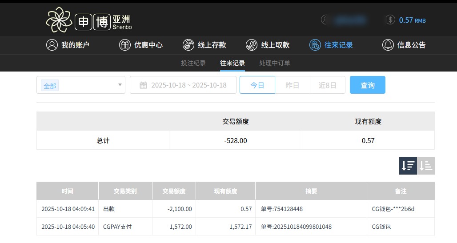Click the 线上取款 hand-coin icon
Screen dimensions: 457x243
pos(252,45)
